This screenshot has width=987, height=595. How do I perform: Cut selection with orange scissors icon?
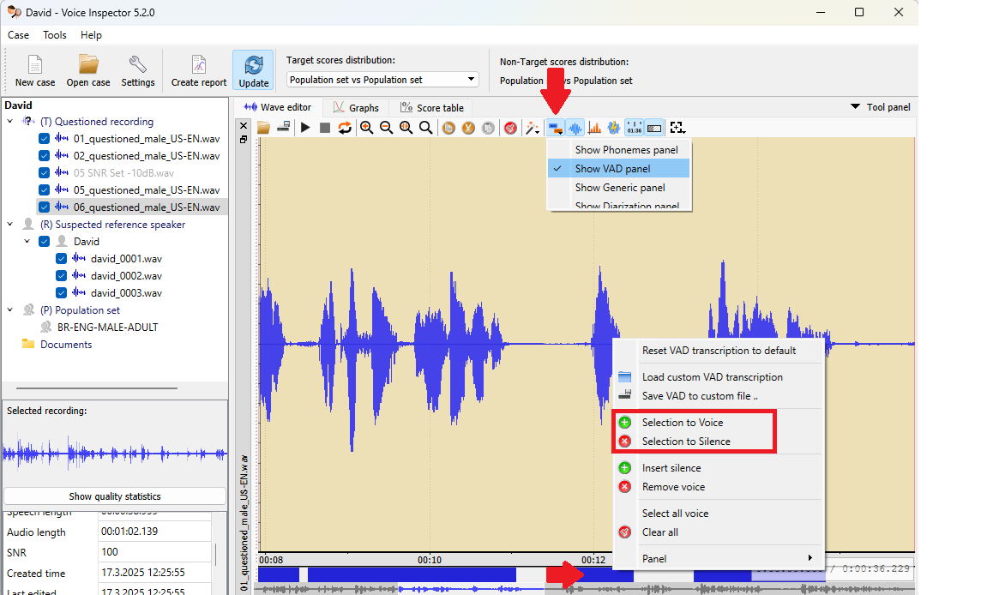pyautogui.click(x=468, y=128)
